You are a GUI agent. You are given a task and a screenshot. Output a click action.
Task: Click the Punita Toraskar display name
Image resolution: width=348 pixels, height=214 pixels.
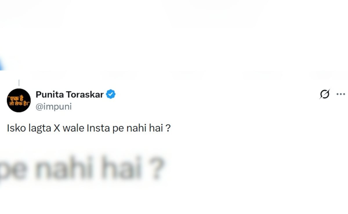(70, 94)
